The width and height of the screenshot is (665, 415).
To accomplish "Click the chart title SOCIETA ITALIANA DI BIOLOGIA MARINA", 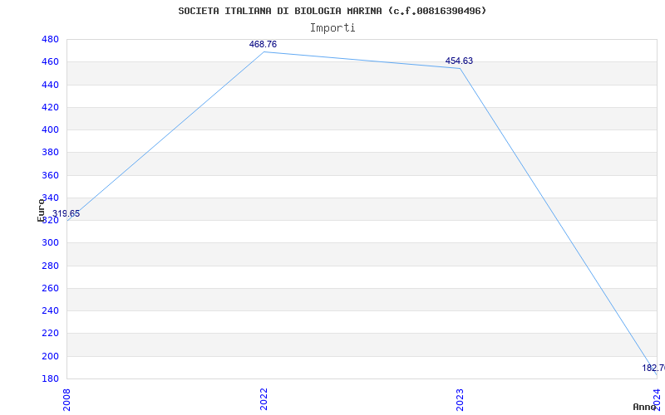I will (332, 11).
